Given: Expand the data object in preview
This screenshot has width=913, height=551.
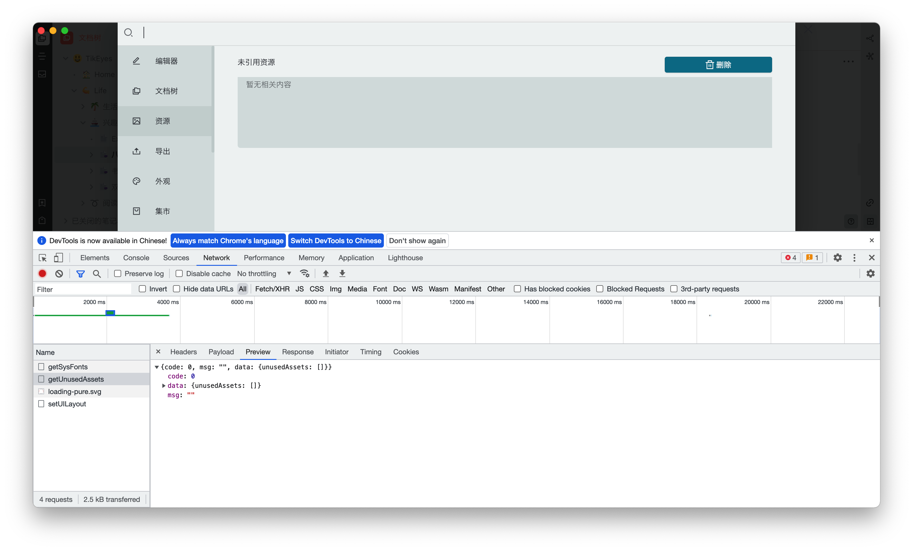Looking at the screenshot, I should point(164,385).
